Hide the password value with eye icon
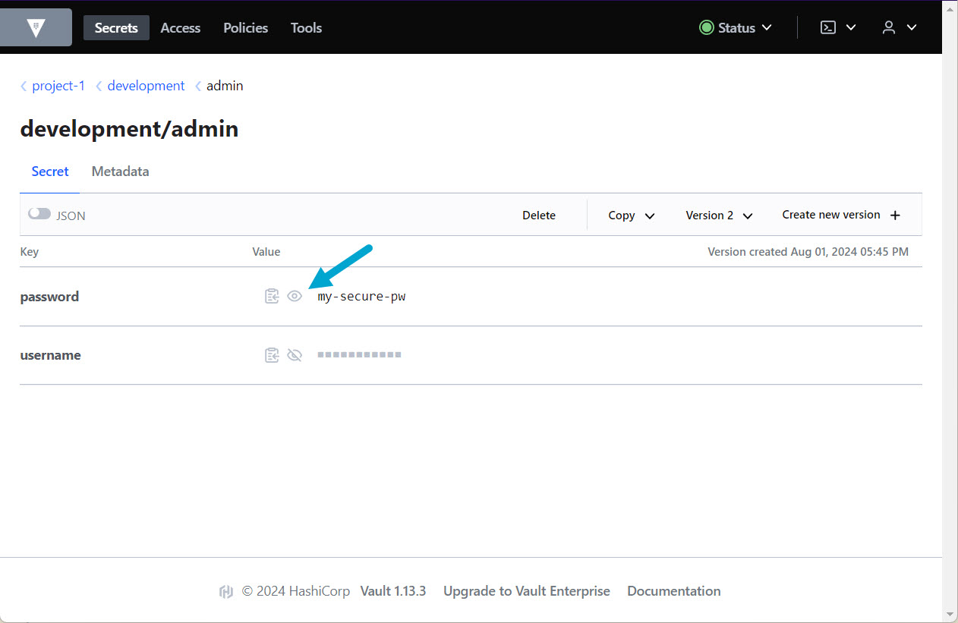958x623 pixels. (x=295, y=297)
